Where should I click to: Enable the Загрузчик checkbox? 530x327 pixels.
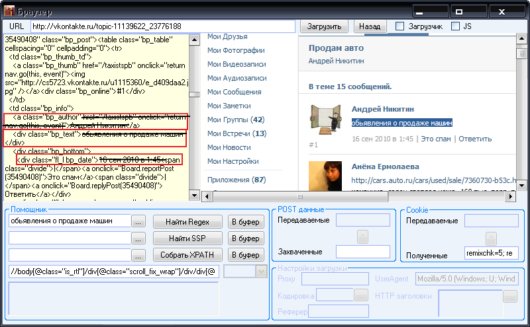coord(399,26)
